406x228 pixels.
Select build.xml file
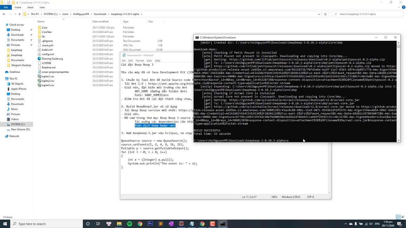[x=47, y=50]
